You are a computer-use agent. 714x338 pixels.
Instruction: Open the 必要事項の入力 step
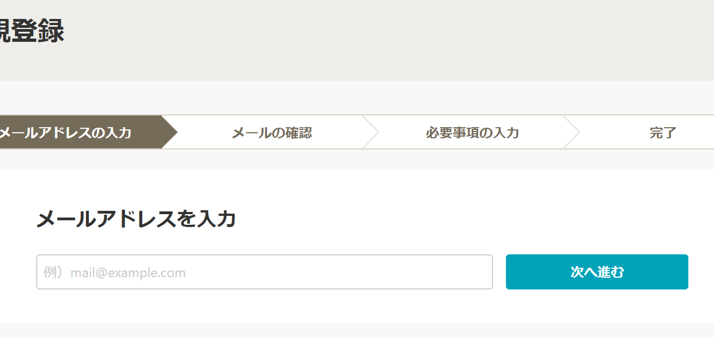(472, 133)
